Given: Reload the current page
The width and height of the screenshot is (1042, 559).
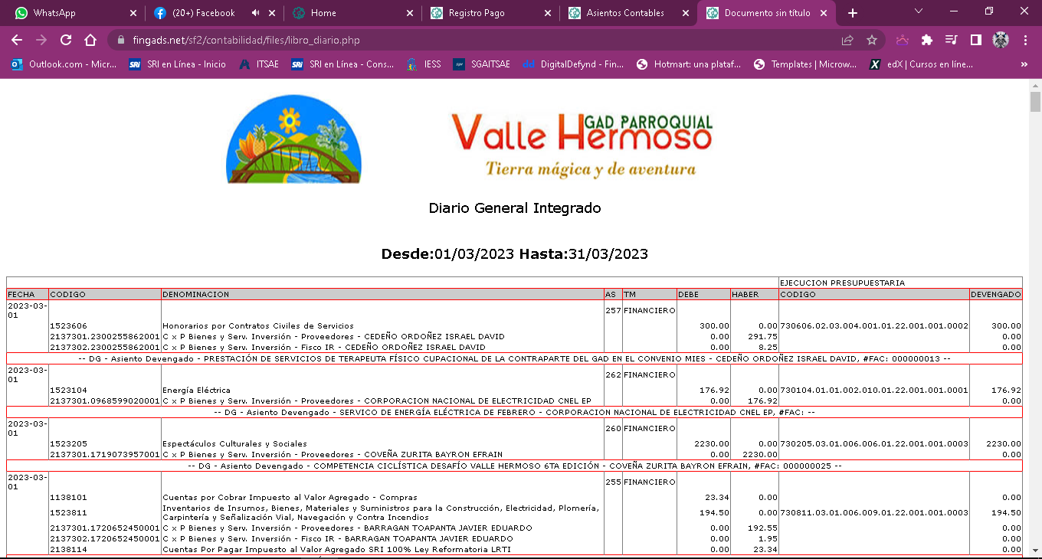Looking at the screenshot, I should 66,40.
